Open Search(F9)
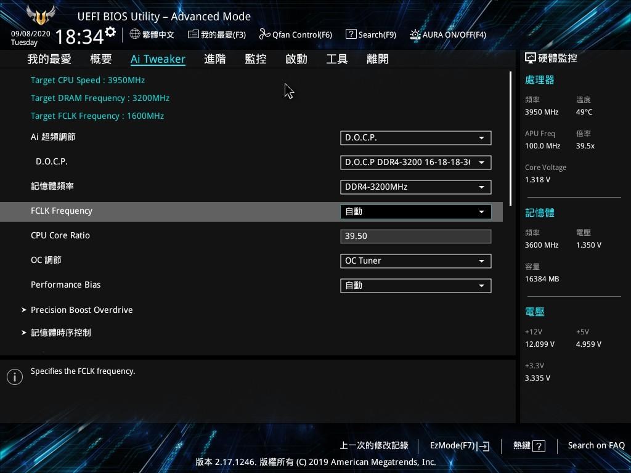Screen dimensions: 631x473 click(x=371, y=34)
